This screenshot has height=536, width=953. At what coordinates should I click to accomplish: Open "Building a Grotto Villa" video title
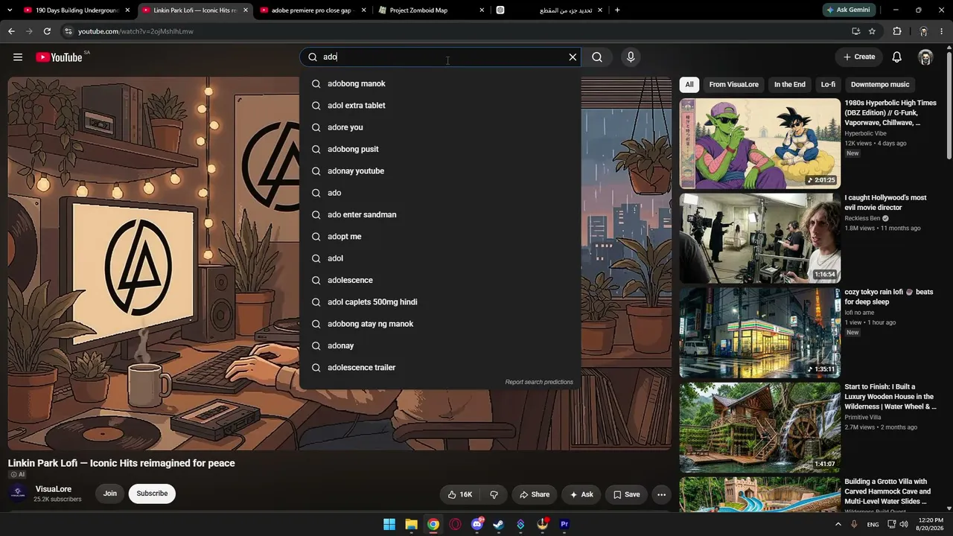pyautogui.click(x=887, y=491)
